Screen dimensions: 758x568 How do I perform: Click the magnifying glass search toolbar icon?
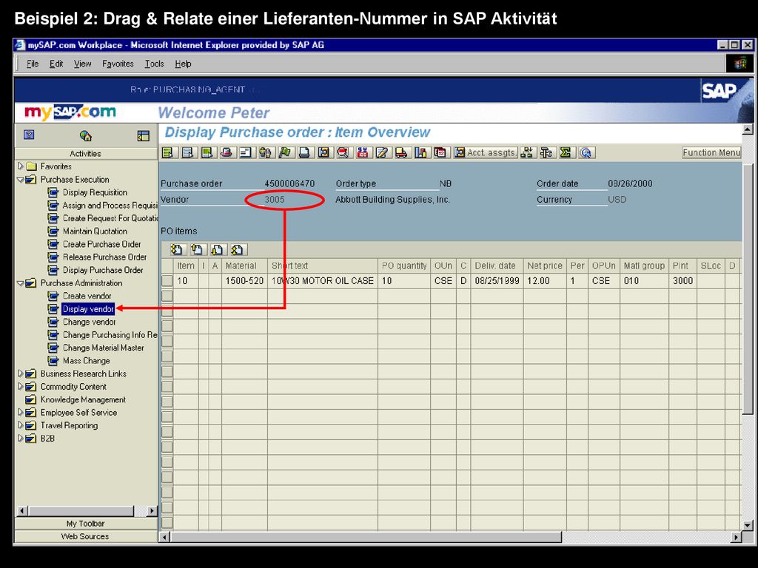coord(343,152)
